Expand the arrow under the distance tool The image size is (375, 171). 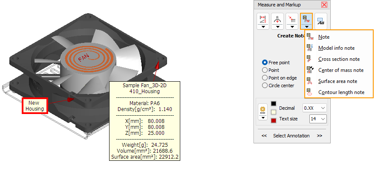263,27
